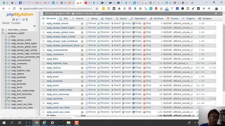Image resolution: width=225 pixels, height=126 pixels.
Task: Click the phpMyAdmin home icon
Action: point(13,19)
